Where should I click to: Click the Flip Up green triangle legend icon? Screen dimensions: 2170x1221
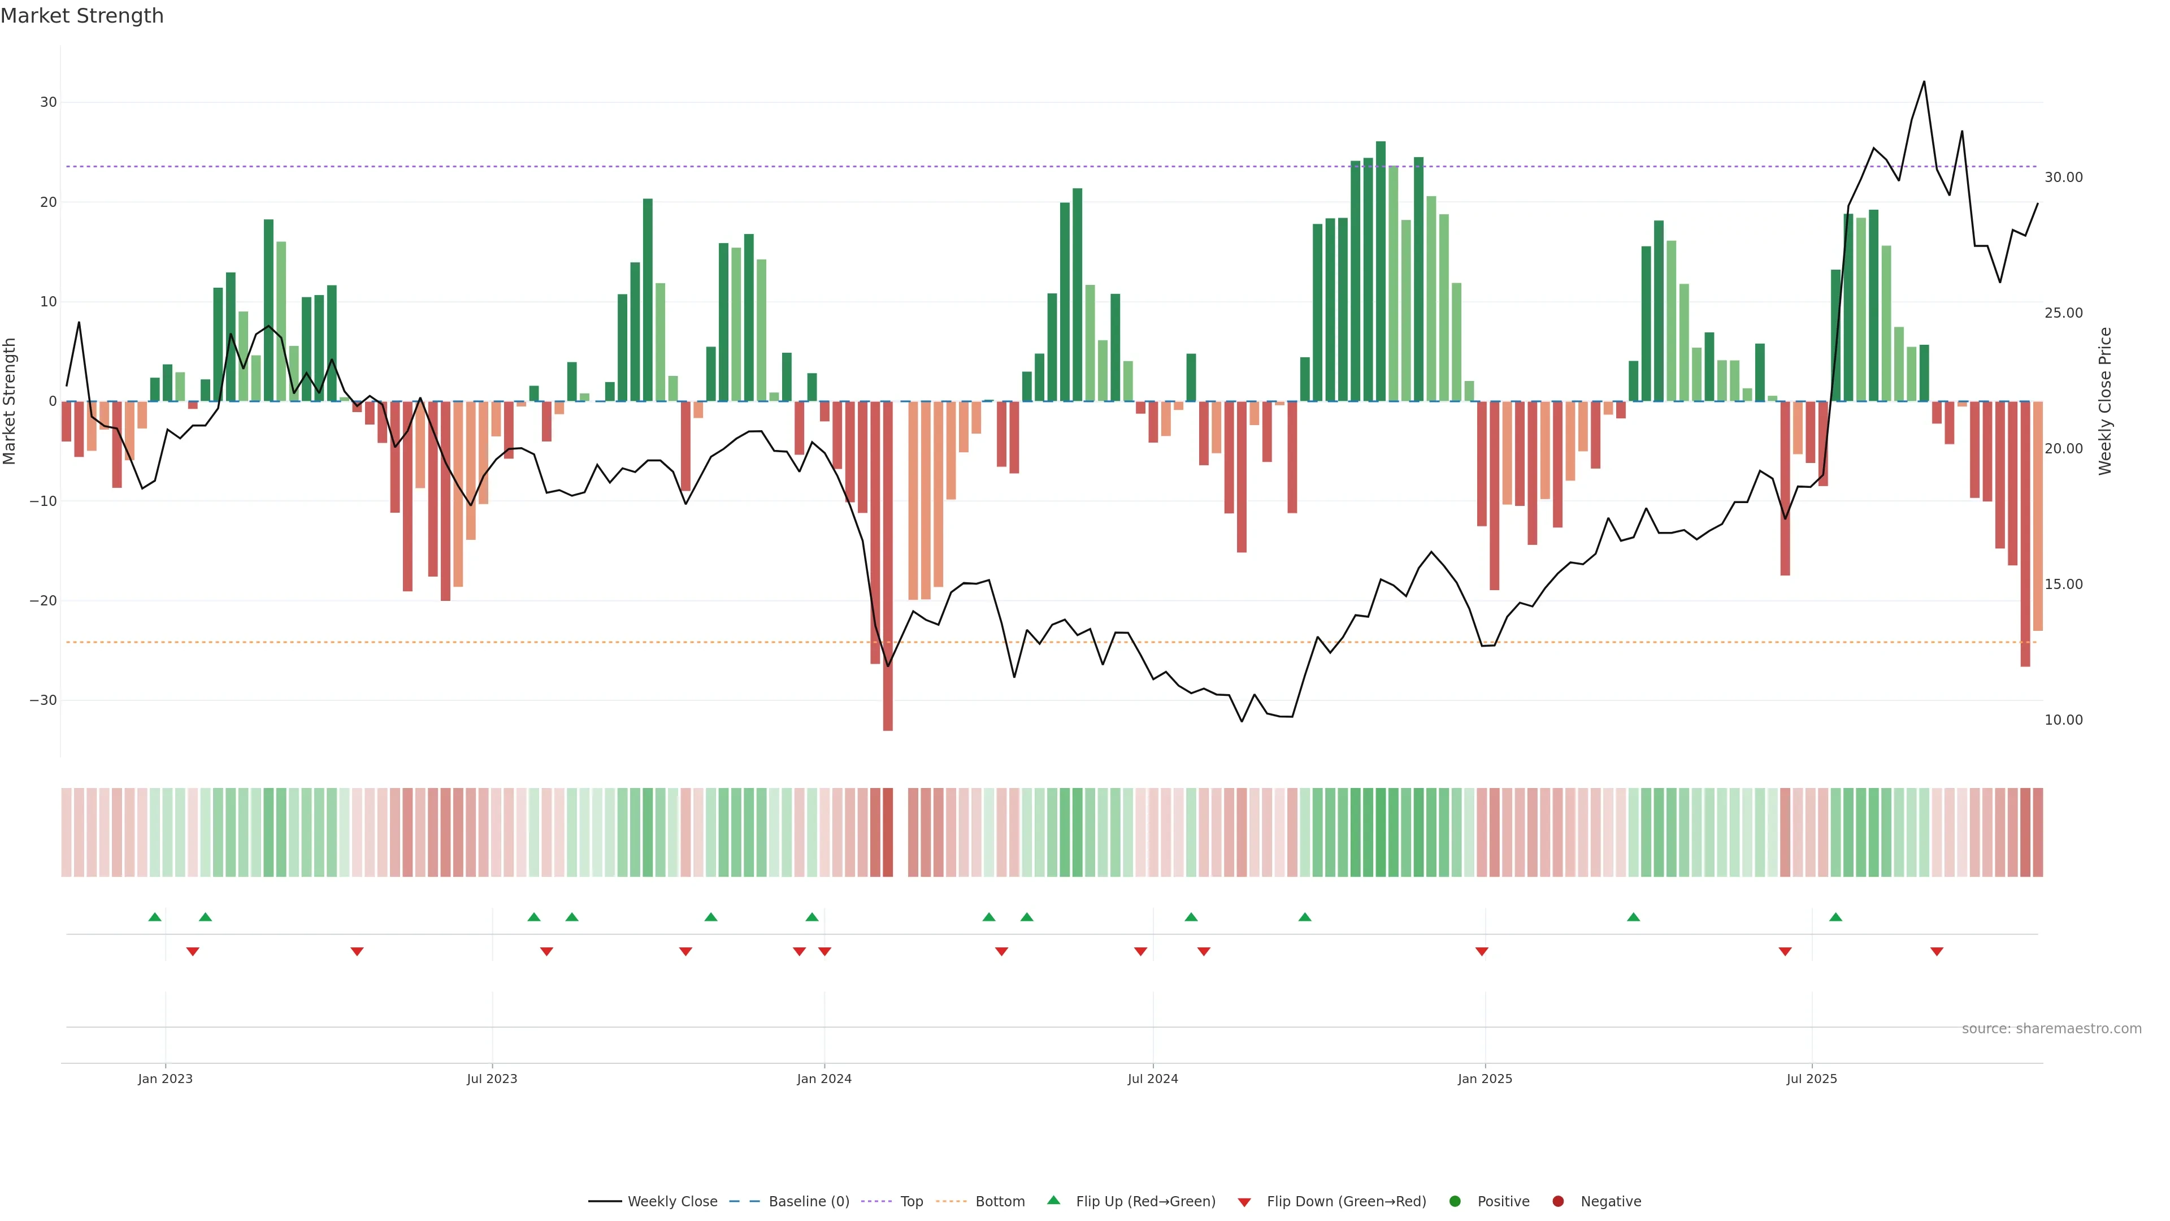1053,1200
